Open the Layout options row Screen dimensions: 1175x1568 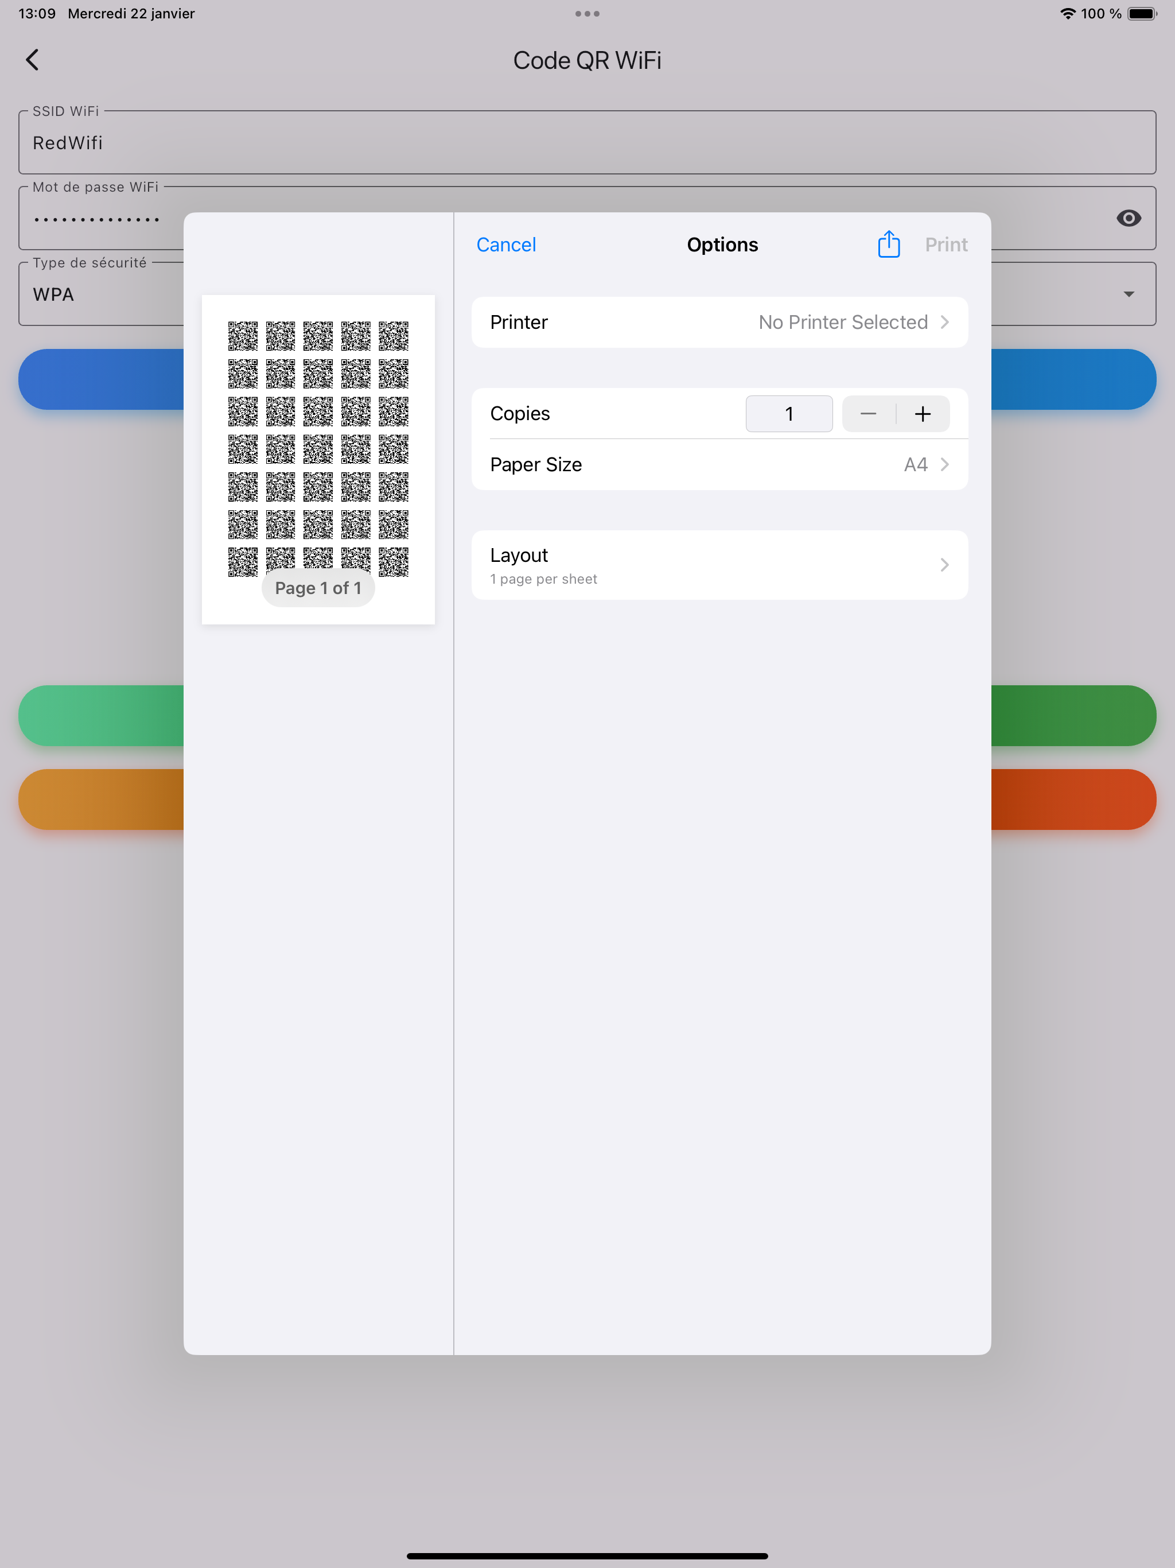[719, 565]
